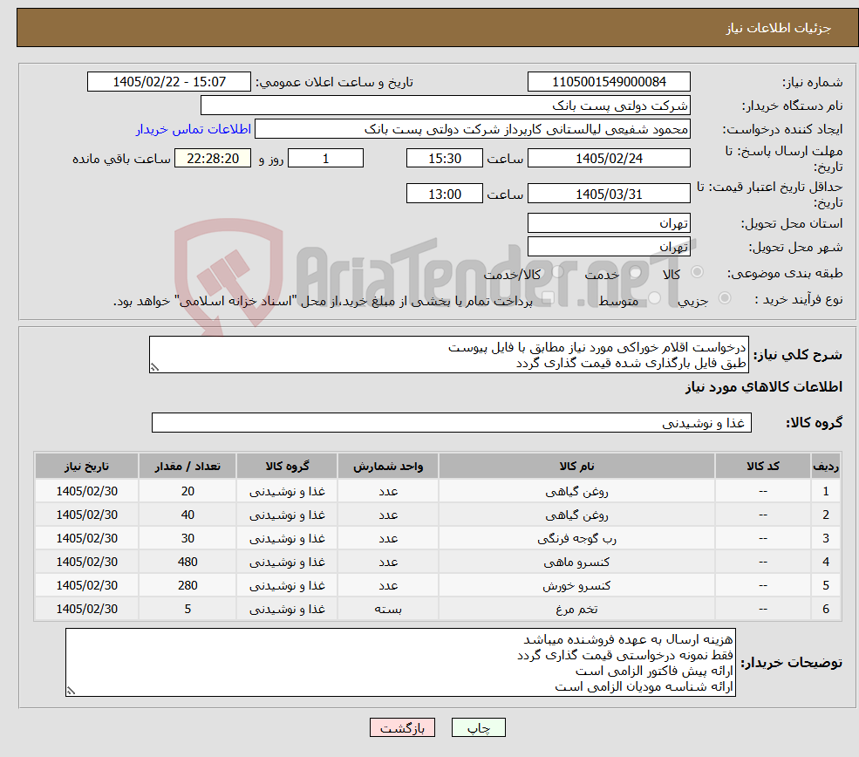Select the جزیی purchase type radio

724,298
